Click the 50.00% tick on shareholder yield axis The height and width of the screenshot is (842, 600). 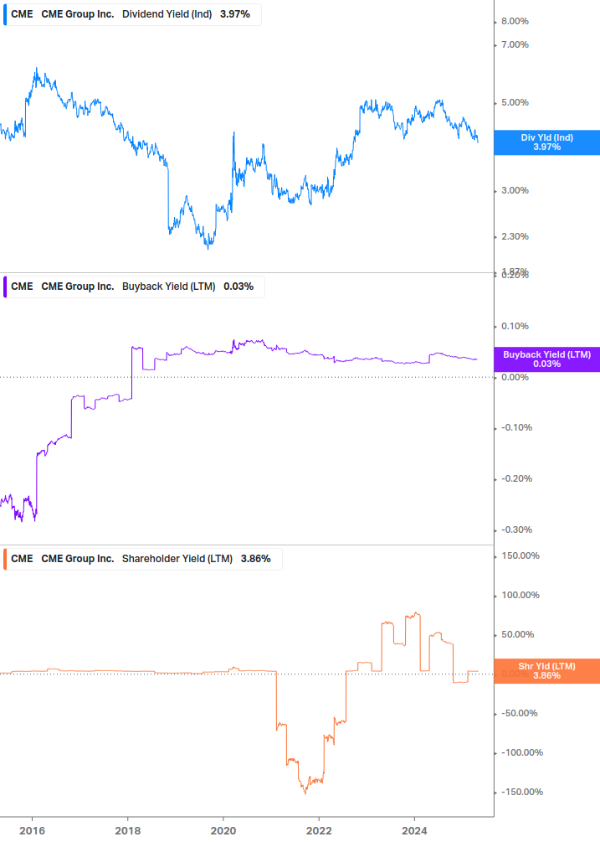[x=517, y=635]
